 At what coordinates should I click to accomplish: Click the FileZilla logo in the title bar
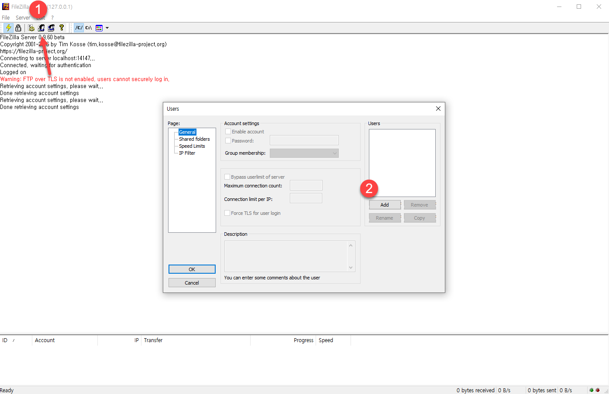tap(6, 7)
